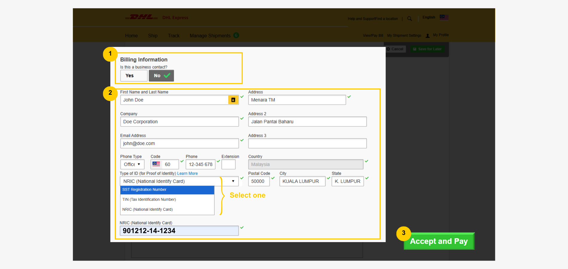
Task: Open the search magnifier icon
Action: click(x=410, y=19)
